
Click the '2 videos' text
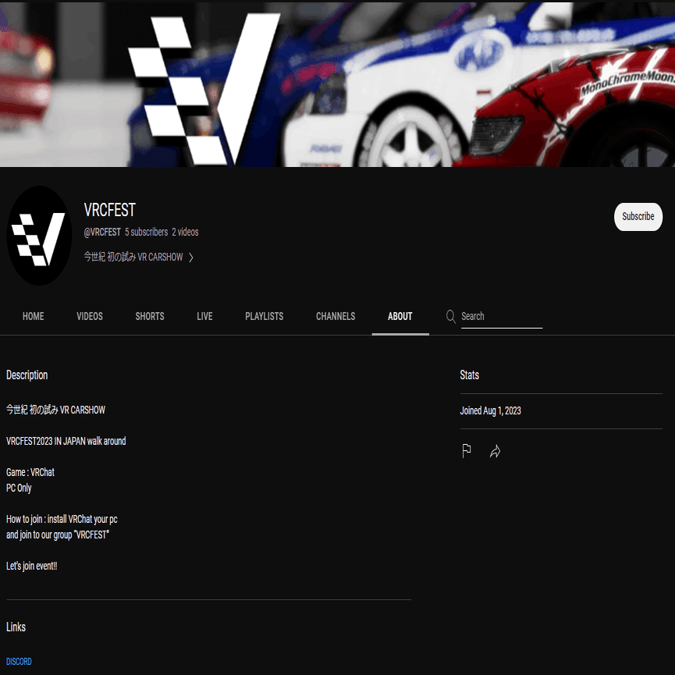[x=185, y=232]
